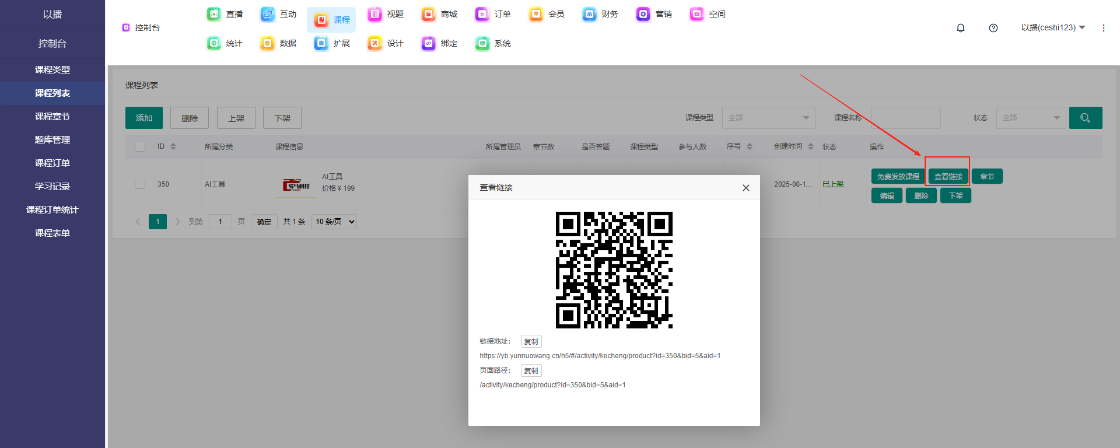Image resolution: width=1120 pixels, height=448 pixels.
Task: Close the 查看链接 dialog
Action: (745, 188)
